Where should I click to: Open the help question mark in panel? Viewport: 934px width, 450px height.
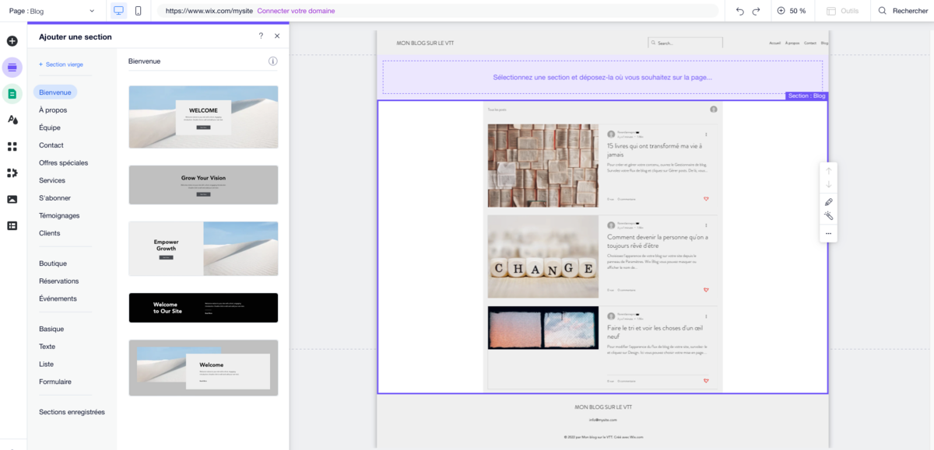point(261,36)
